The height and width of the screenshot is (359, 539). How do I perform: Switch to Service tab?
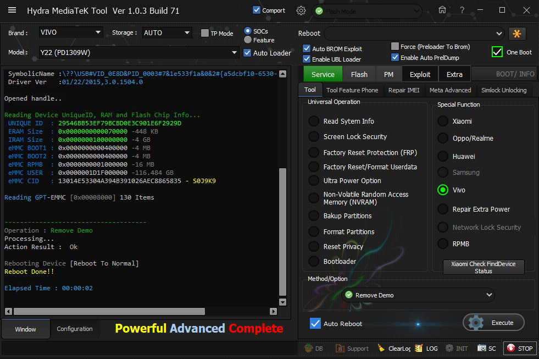(x=323, y=74)
